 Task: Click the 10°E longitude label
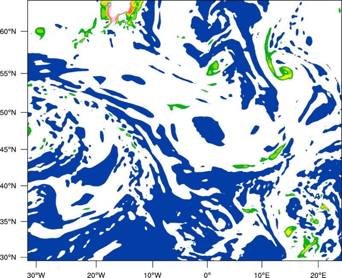(x=262, y=275)
